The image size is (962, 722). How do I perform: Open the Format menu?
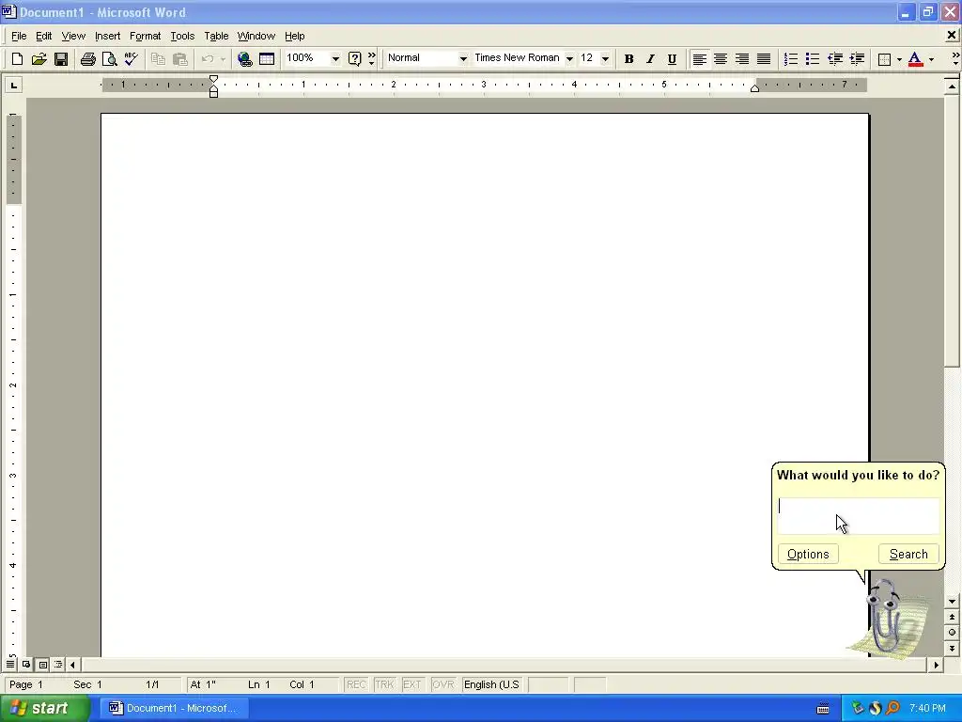[x=145, y=37]
